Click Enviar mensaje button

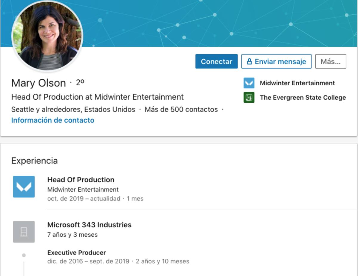click(276, 61)
